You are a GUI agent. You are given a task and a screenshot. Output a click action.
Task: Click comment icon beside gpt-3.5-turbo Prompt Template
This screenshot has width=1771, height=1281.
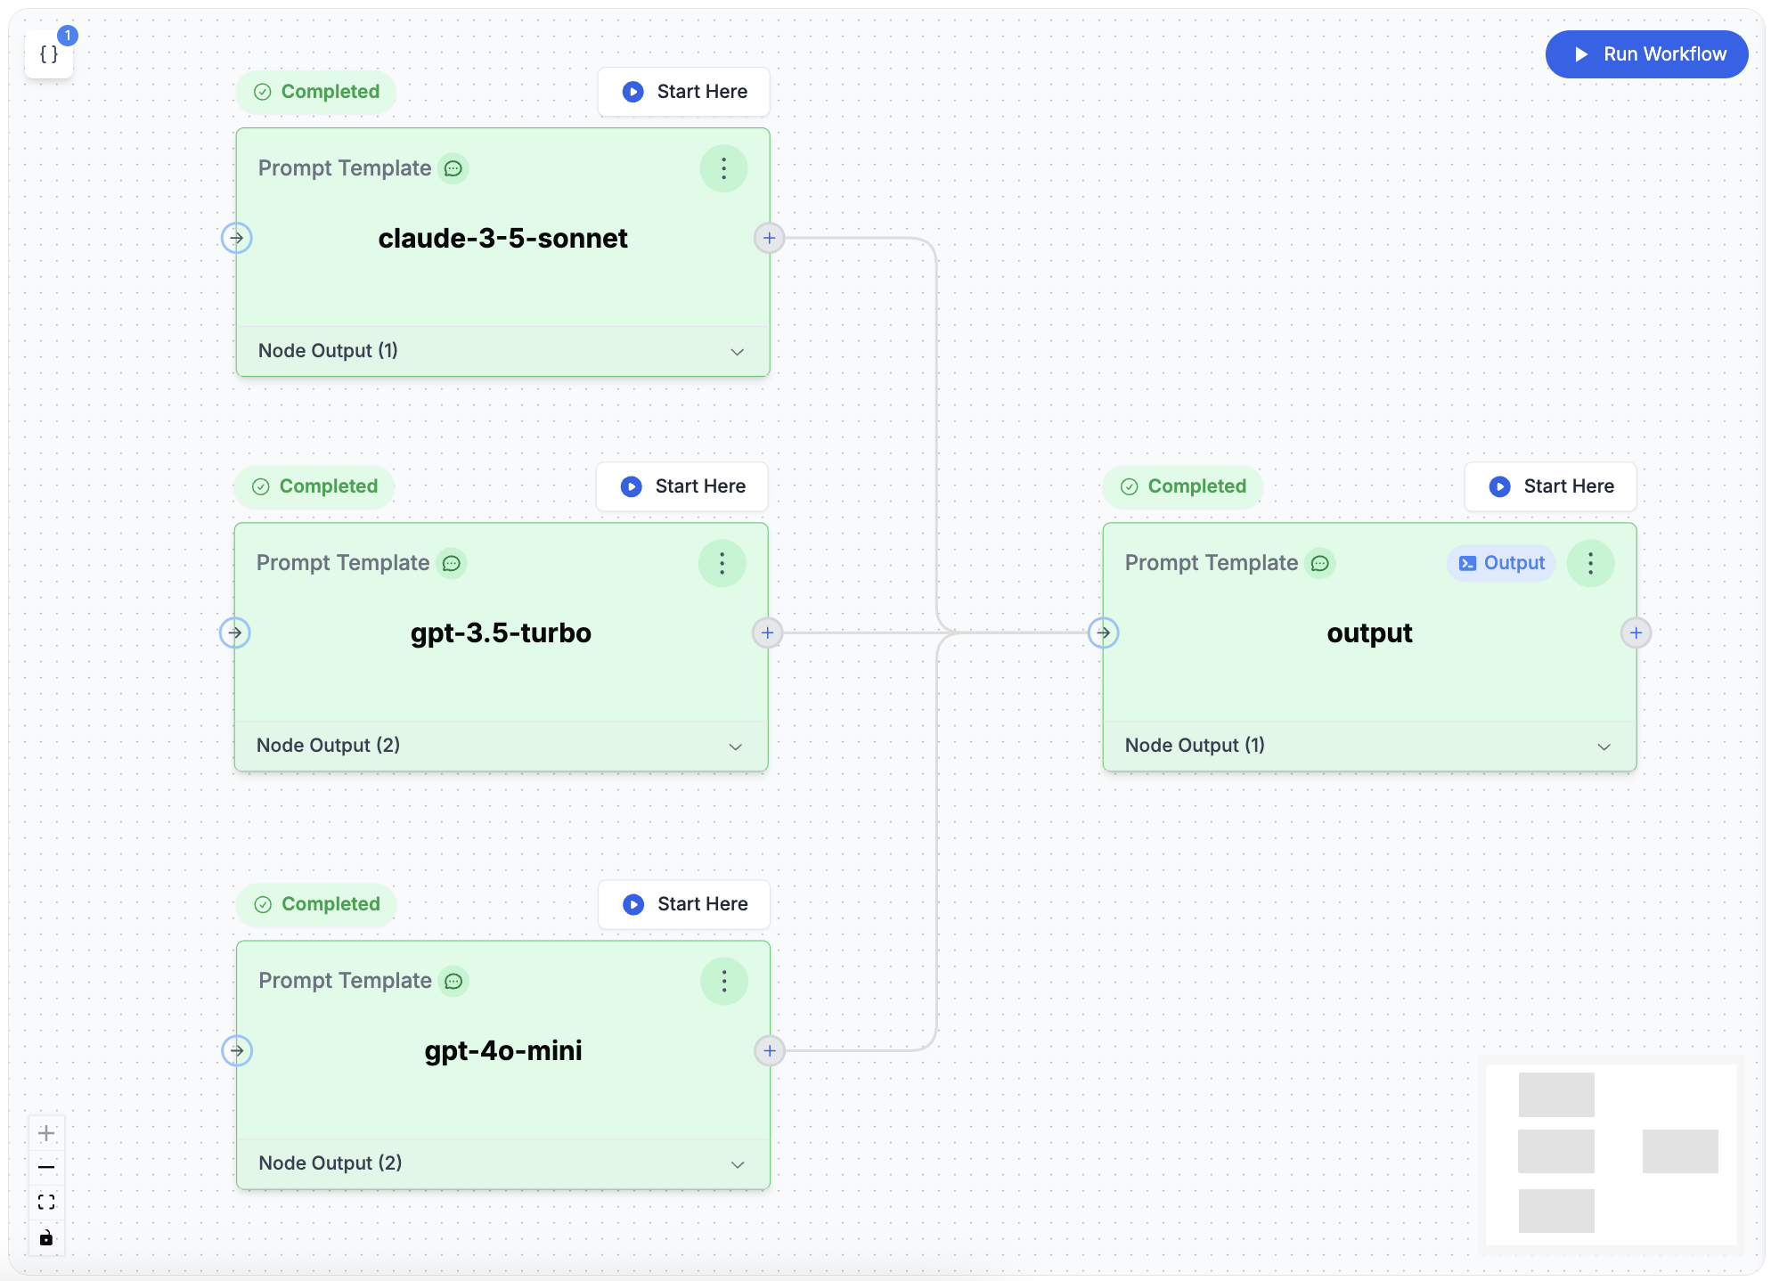coord(452,563)
